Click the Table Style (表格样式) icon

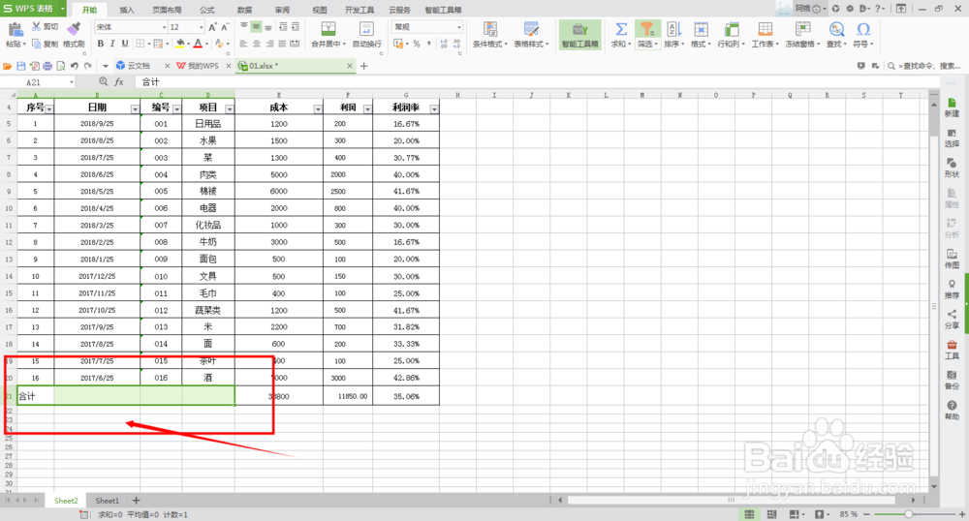click(x=531, y=29)
